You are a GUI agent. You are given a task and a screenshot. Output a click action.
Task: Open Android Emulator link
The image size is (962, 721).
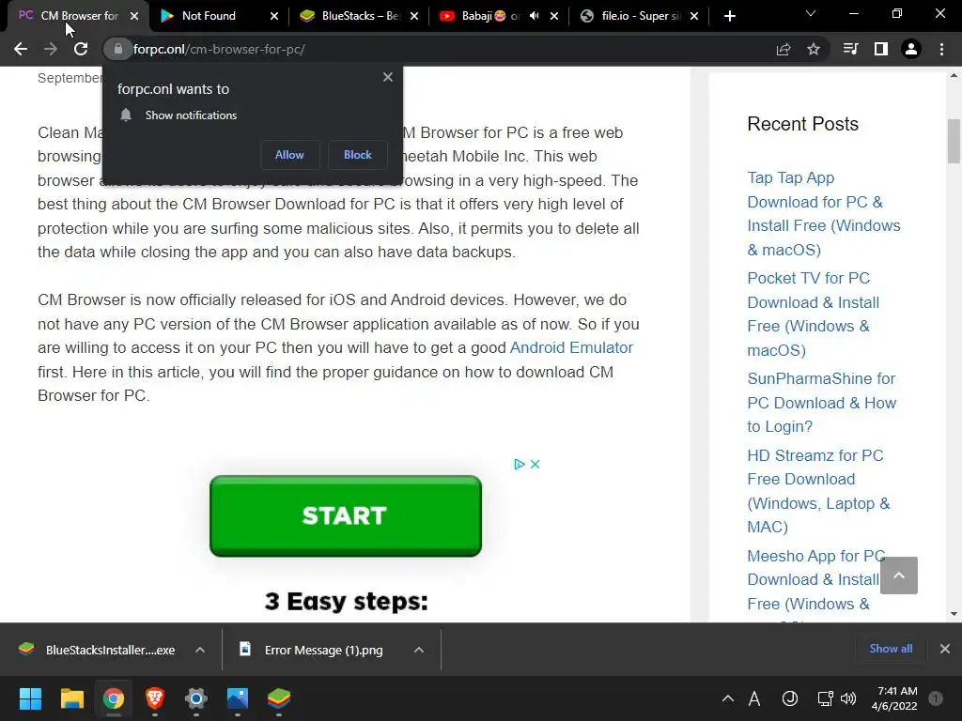(x=571, y=347)
